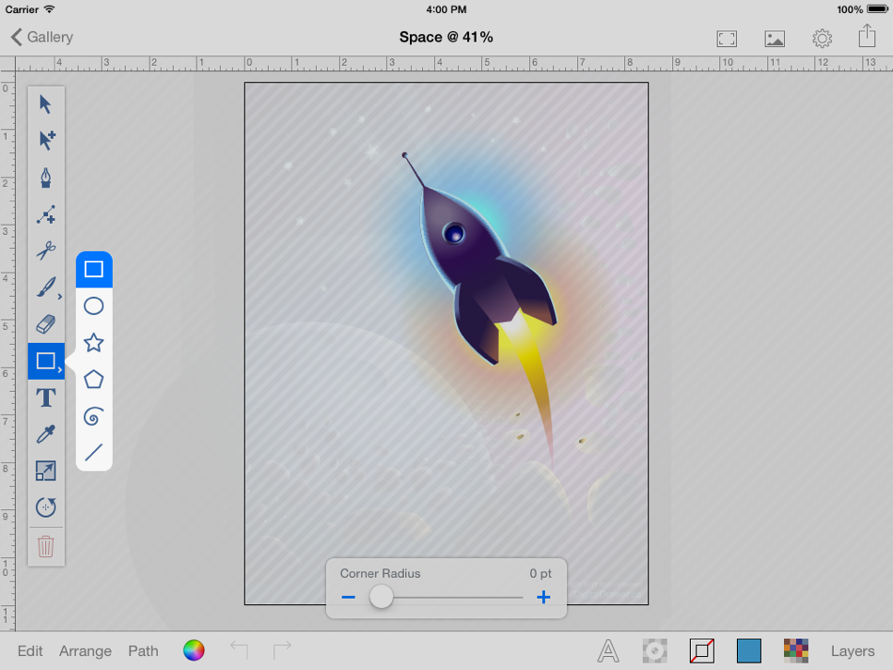Increase corner radius with plus button
This screenshot has width=893, height=670.
[543, 597]
